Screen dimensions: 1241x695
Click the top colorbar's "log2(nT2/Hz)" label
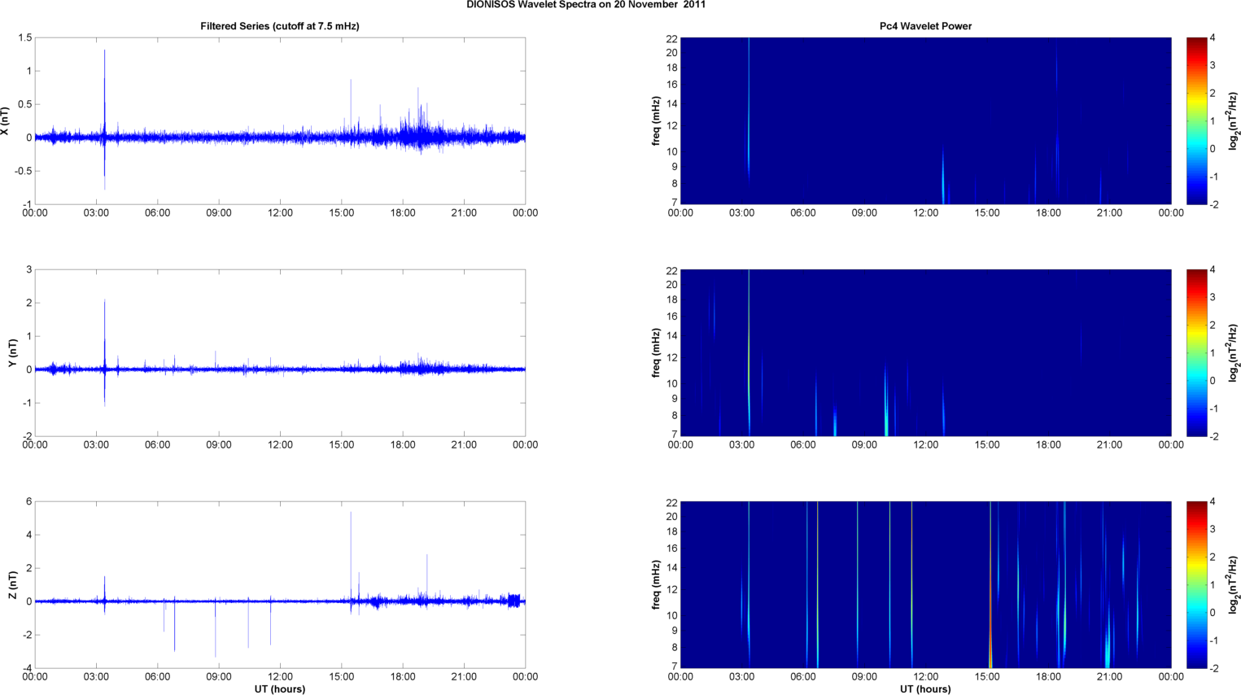(1234, 121)
